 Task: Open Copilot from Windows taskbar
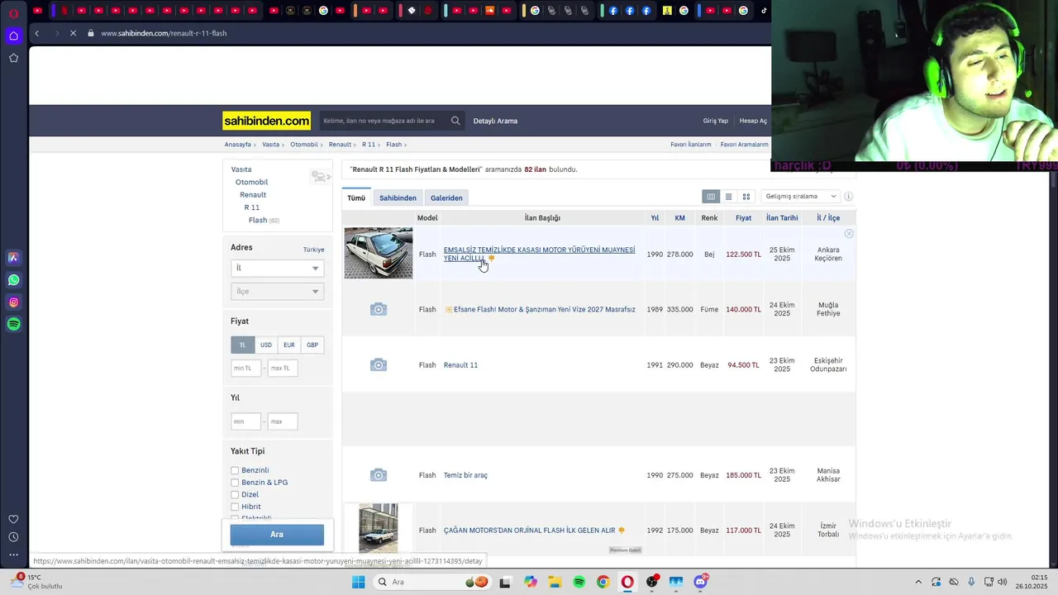530,582
